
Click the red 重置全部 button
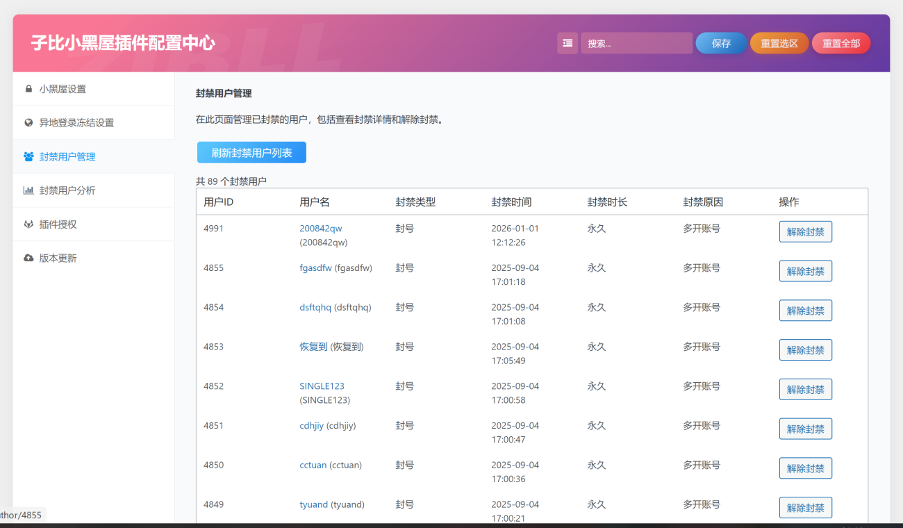coord(840,43)
